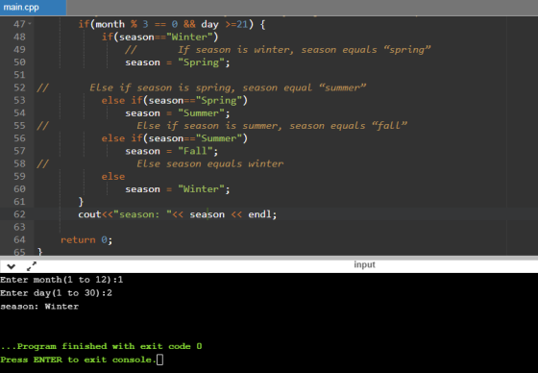Click comment 'Else if season is spring'

click(x=228, y=87)
